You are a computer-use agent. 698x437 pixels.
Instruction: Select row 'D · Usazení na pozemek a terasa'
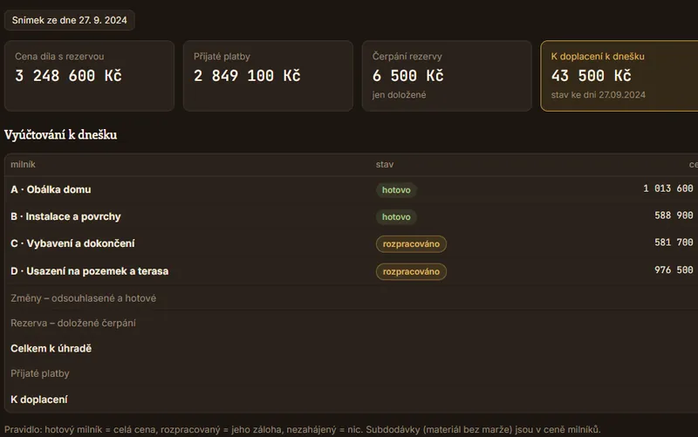click(352, 271)
